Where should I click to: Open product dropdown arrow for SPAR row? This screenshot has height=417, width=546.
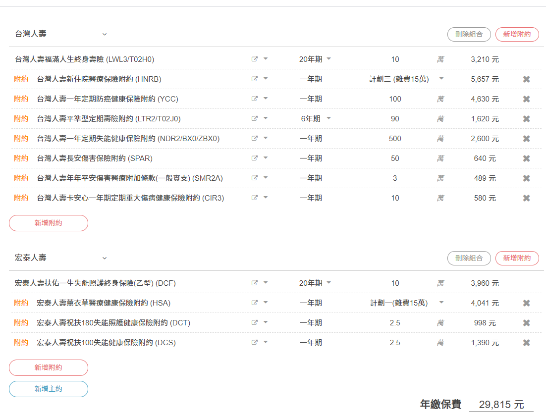coord(266,158)
